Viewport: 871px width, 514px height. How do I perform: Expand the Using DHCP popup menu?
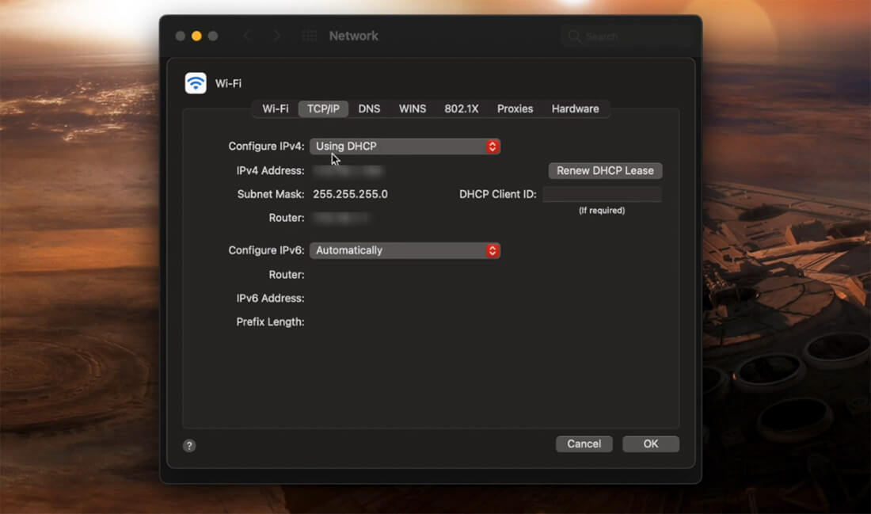point(405,147)
